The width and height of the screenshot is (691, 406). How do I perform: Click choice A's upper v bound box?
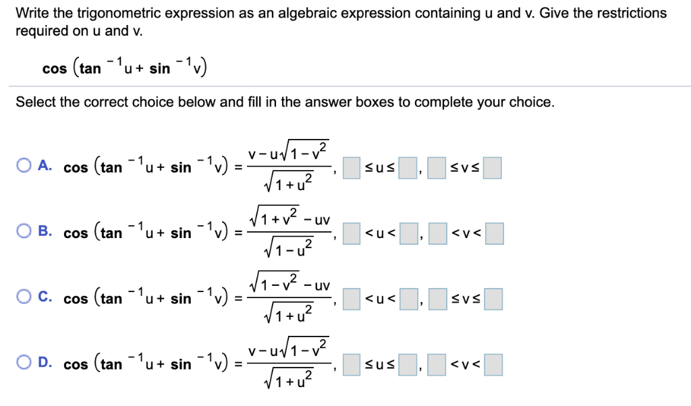(493, 167)
